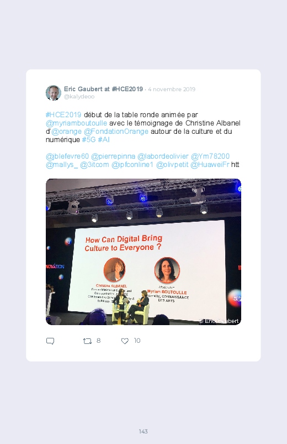287x444 pixels.
Task: Open Eric Gaubert's profile avatar
Action: (54, 92)
